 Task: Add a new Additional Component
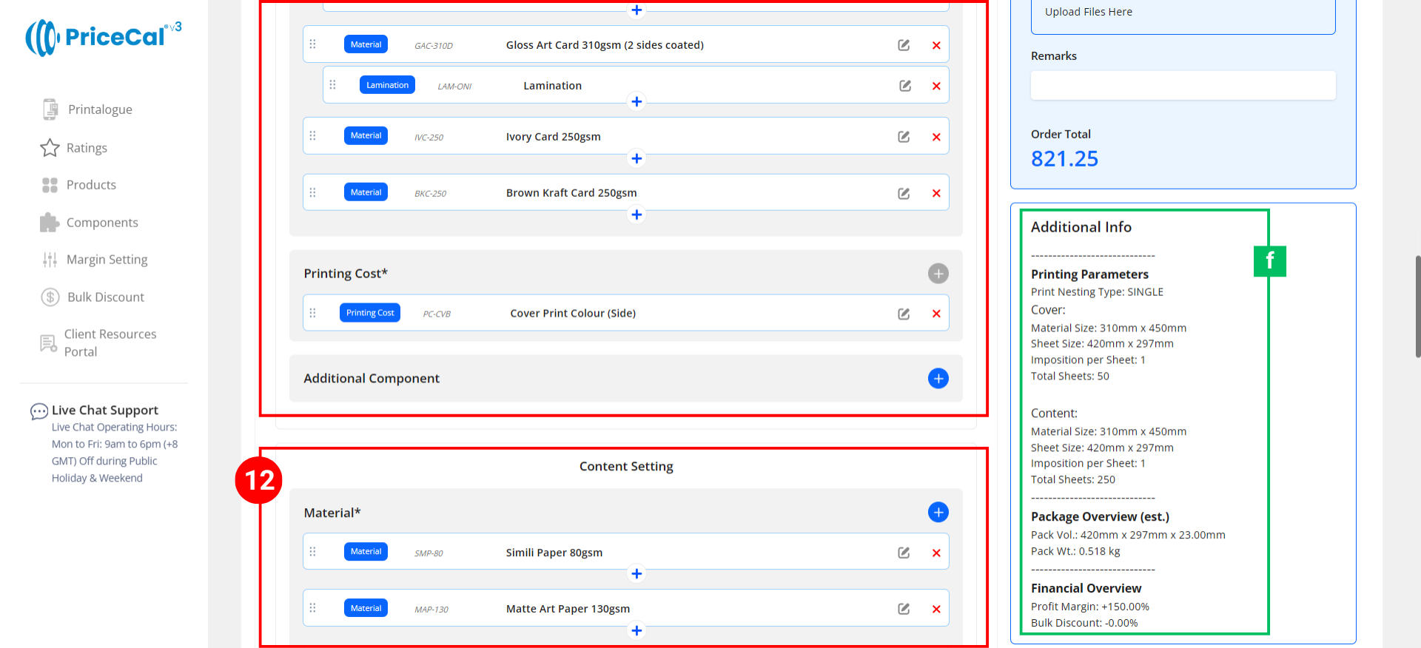938,379
